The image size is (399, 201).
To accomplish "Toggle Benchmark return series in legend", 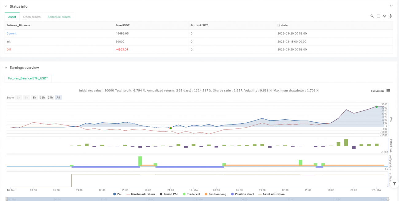I will pos(140,194).
